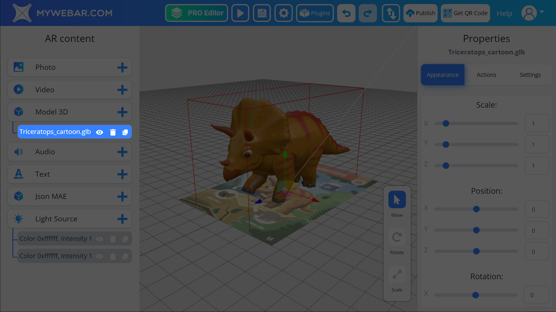The height and width of the screenshot is (312, 556).
Task: Add a Light Source using plus button
Action: [122, 219]
